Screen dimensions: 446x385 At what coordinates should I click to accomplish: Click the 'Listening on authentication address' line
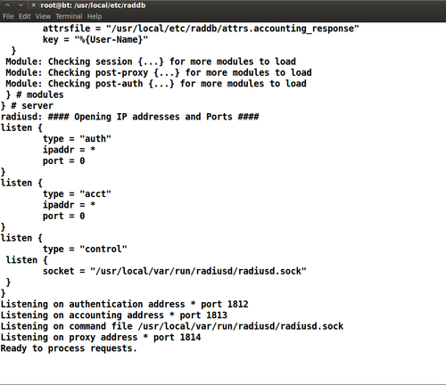(124, 304)
